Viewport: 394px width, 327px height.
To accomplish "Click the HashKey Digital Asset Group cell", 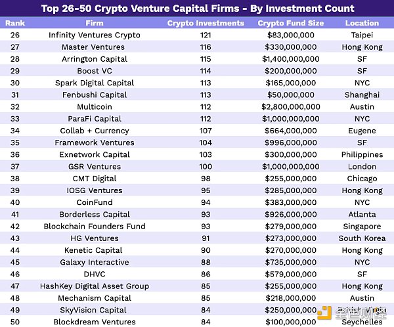I will [95, 286].
